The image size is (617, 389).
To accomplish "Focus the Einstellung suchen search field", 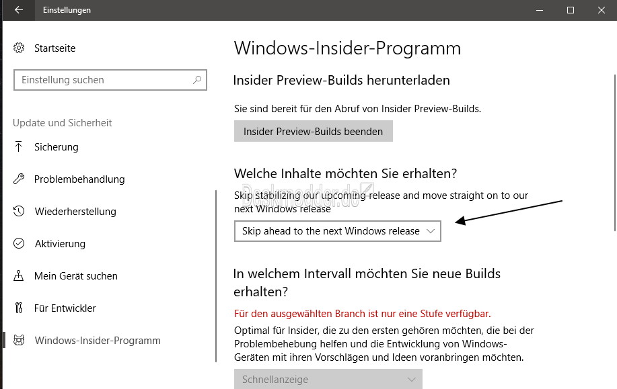I will [110, 80].
